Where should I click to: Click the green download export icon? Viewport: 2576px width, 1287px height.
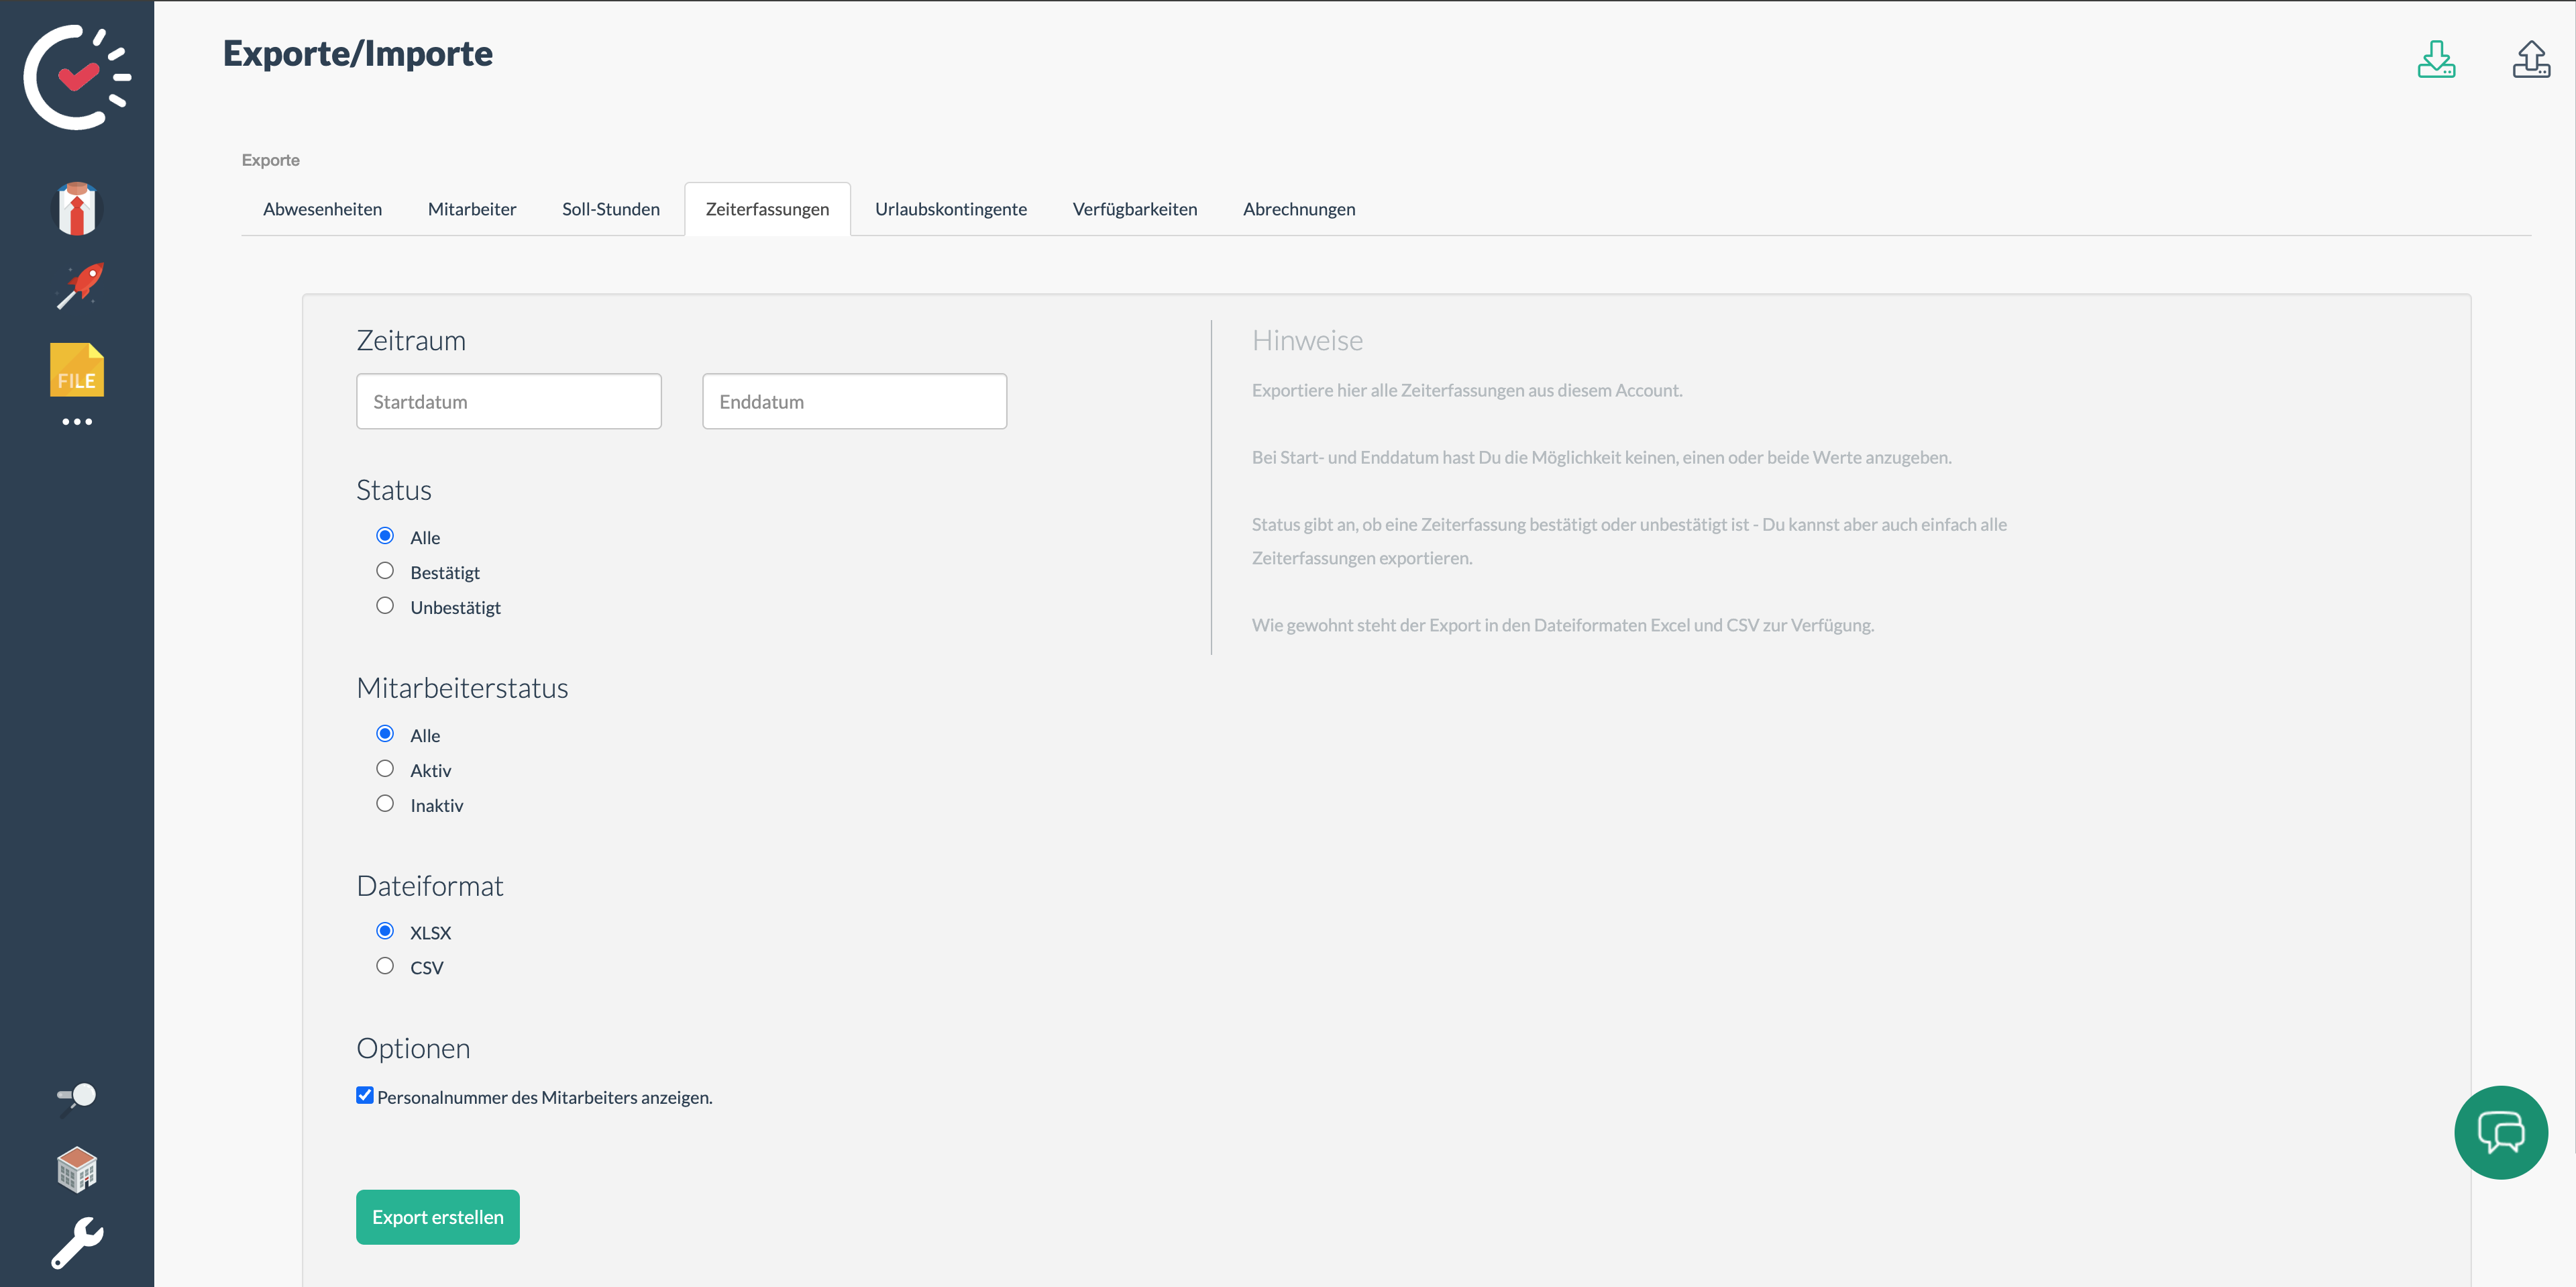pos(2436,60)
